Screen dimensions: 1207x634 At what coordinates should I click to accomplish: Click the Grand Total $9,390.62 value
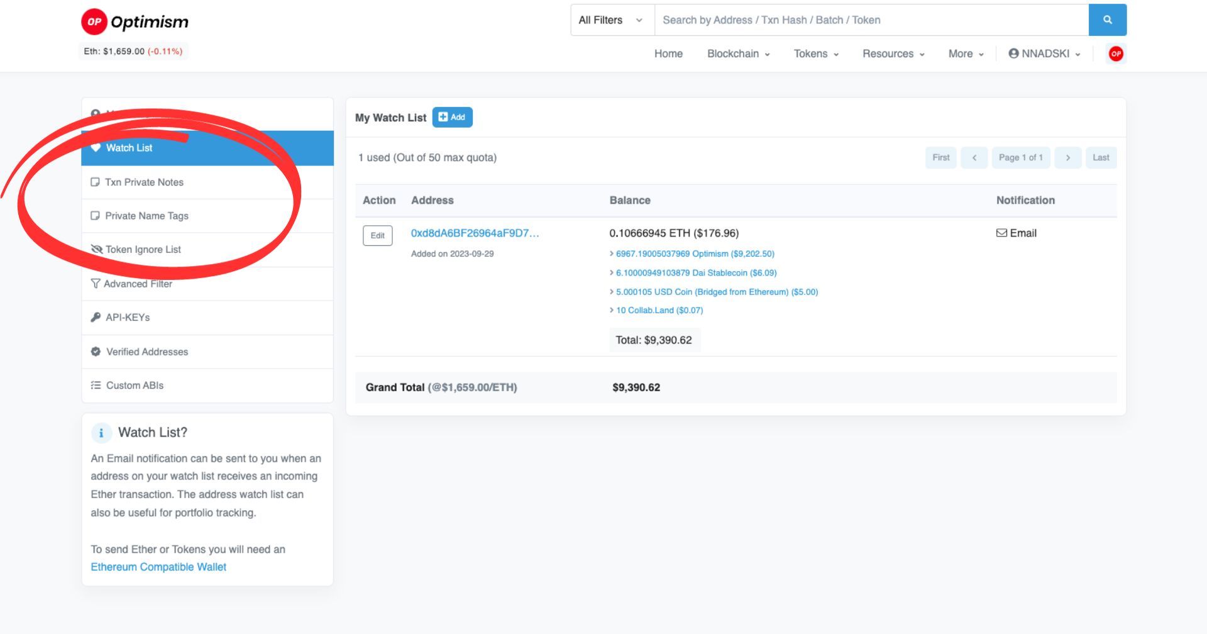(x=636, y=388)
